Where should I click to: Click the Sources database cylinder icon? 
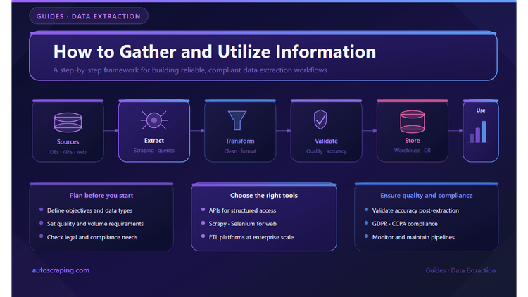point(68,122)
